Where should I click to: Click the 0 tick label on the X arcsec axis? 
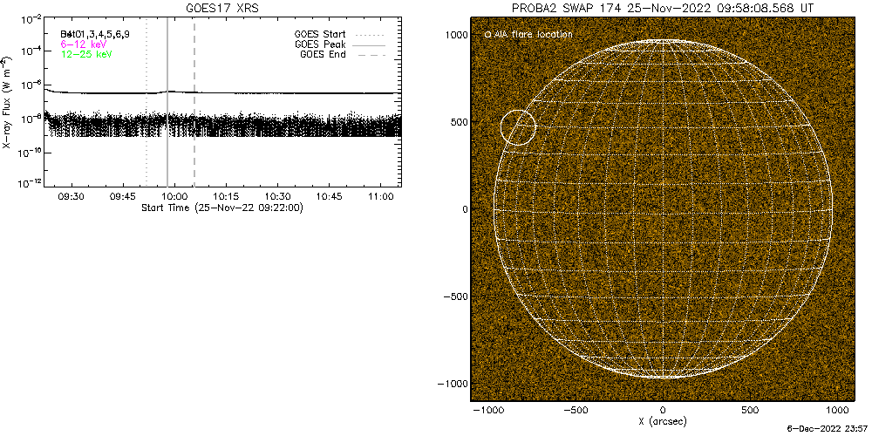[x=663, y=411]
